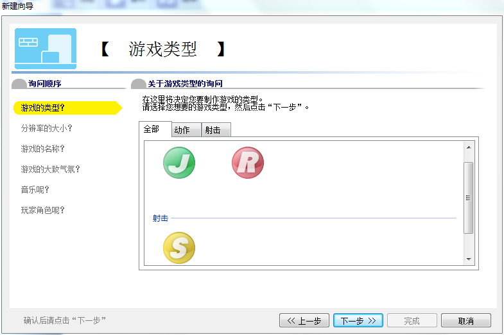Click the blue wizard header image
This screenshot has height=335, width=504.
tap(46, 49)
